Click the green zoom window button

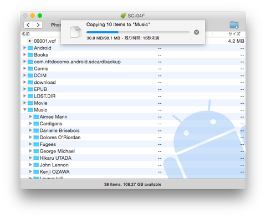[x=40, y=16]
